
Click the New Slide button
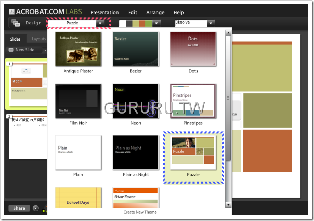pyautogui.click(x=24, y=50)
